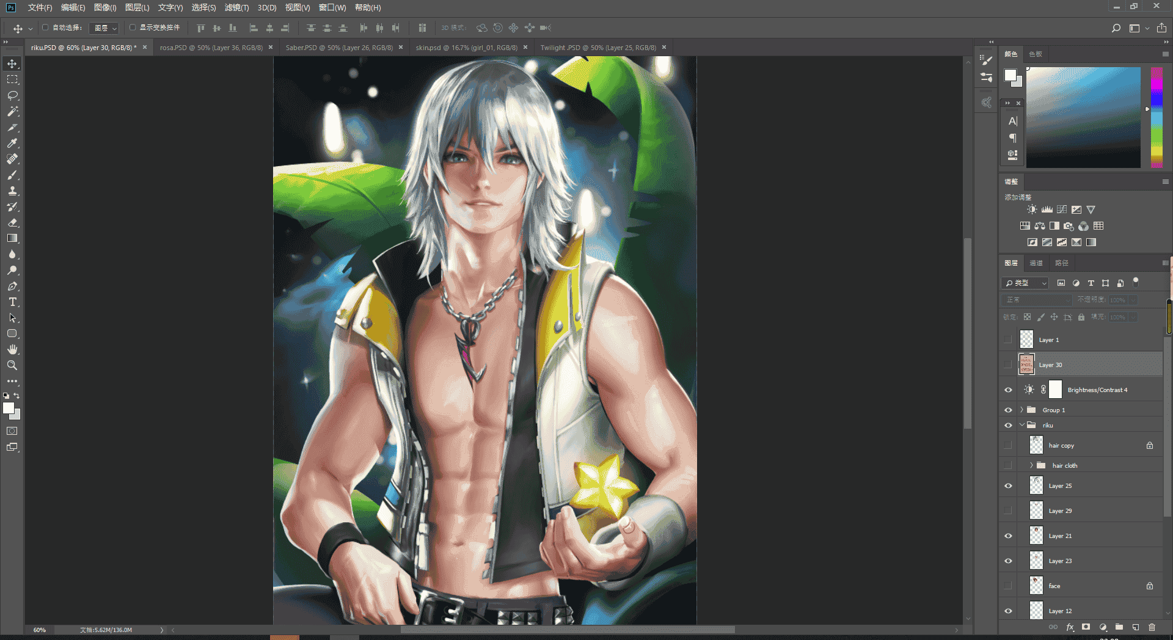Open the Image menu
The image size is (1173, 640).
click(x=105, y=7)
